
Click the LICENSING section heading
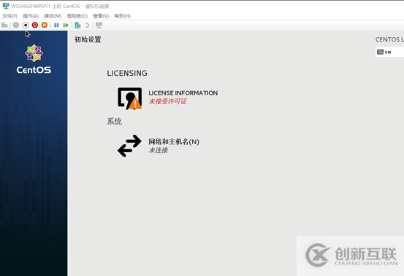127,73
